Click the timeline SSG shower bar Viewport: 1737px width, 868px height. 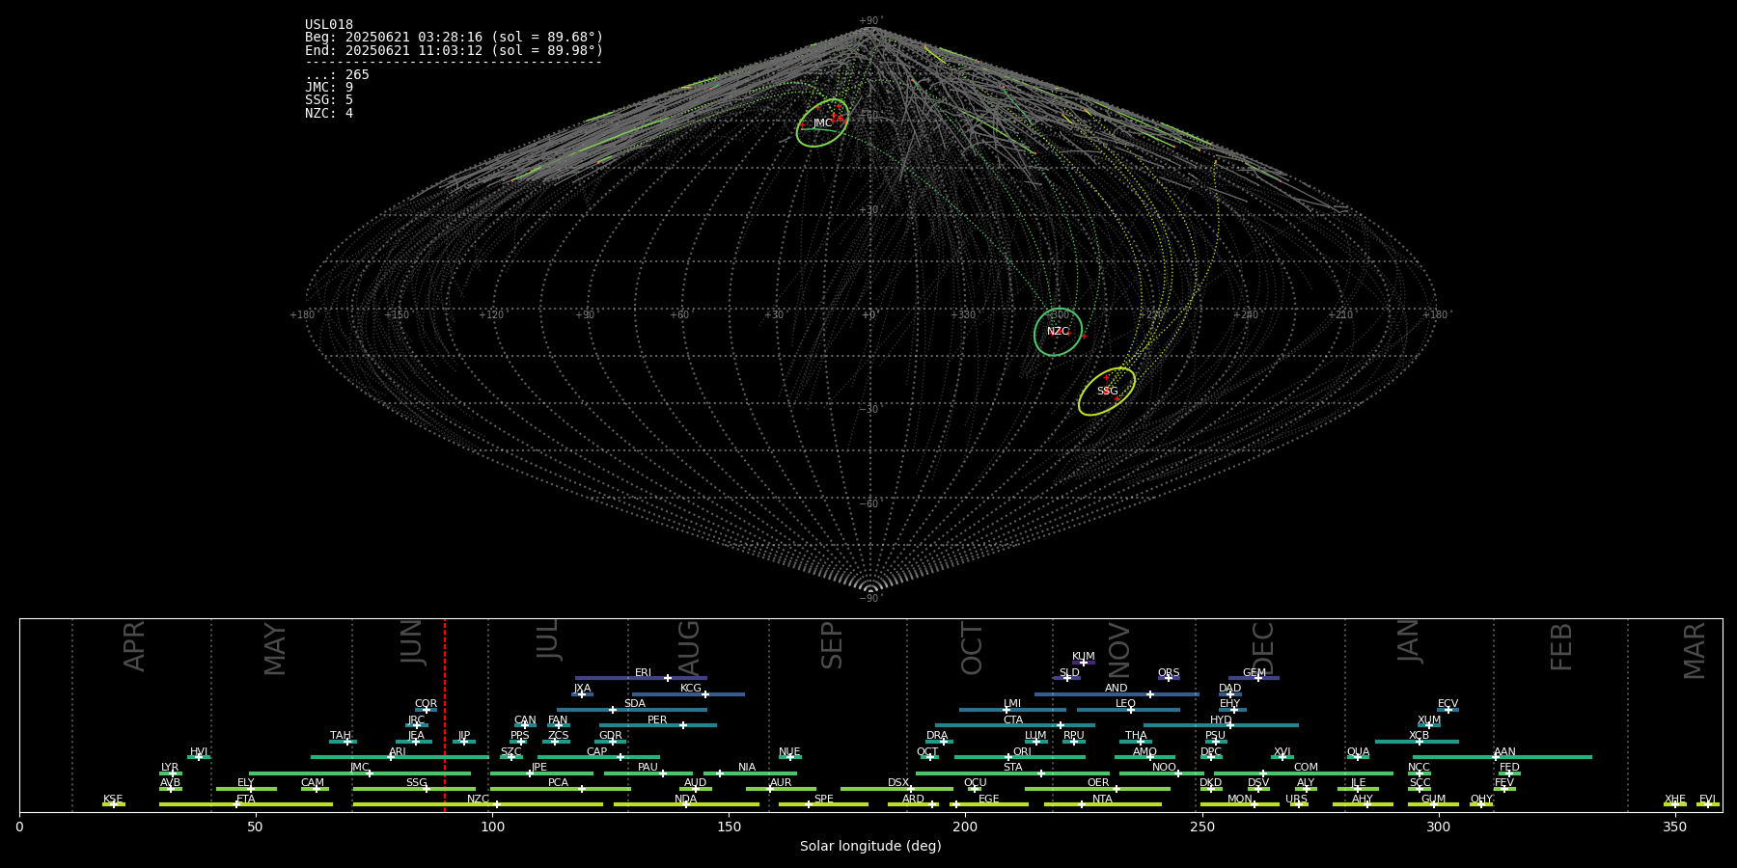click(414, 789)
